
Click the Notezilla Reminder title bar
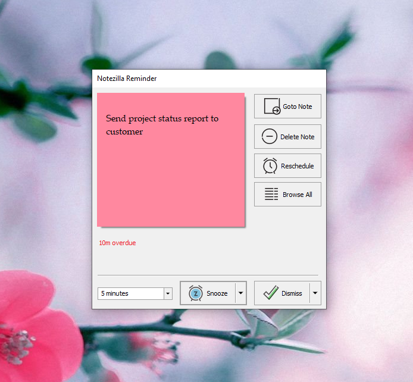pos(209,79)
